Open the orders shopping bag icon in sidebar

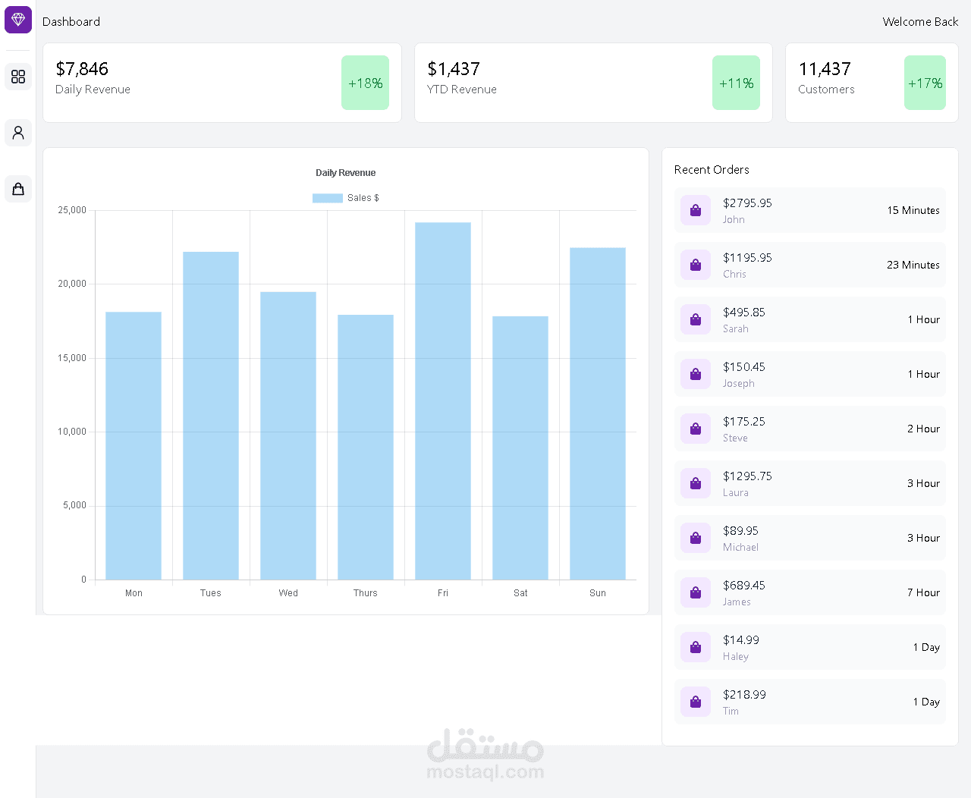[18, 189]
